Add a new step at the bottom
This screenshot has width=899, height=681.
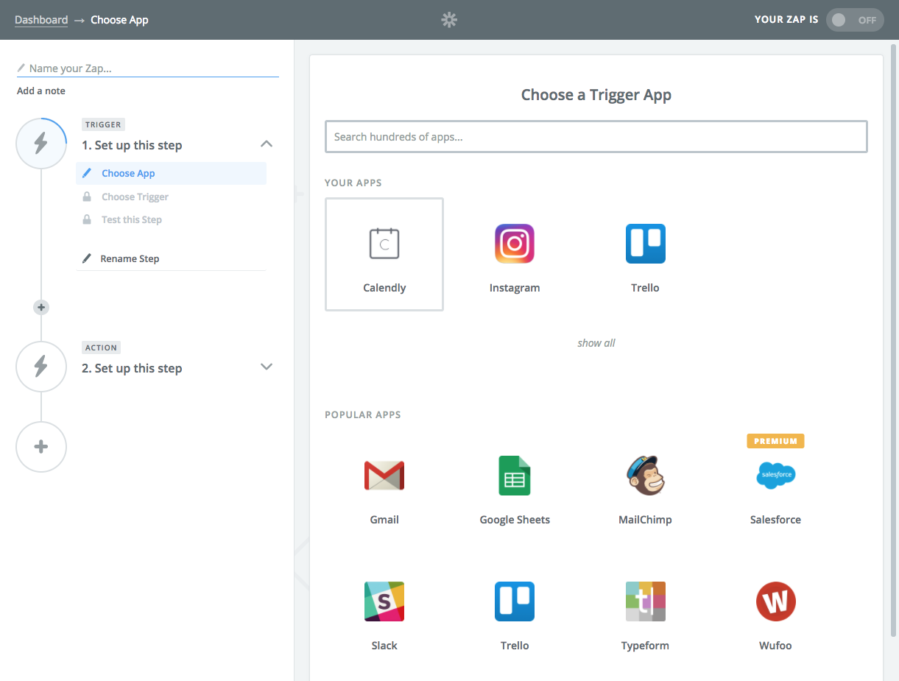41,447
